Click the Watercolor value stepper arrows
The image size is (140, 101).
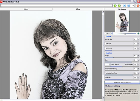(x=138, y=39)
